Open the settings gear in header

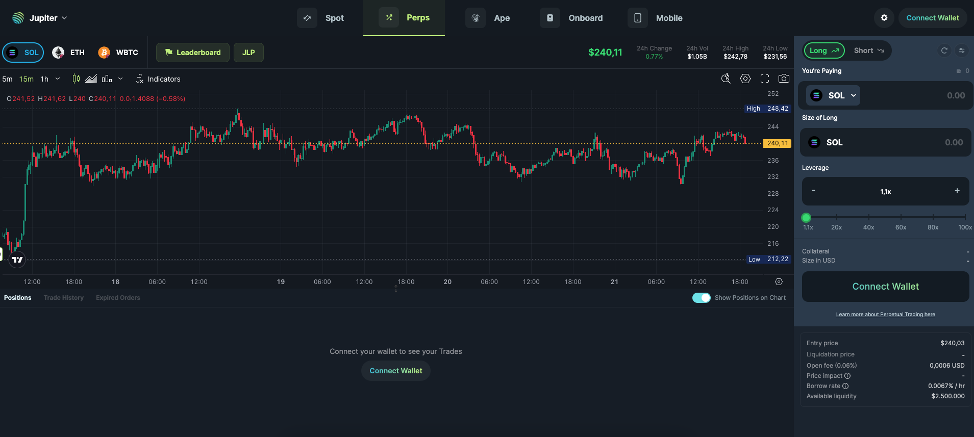tap(884, 18)
